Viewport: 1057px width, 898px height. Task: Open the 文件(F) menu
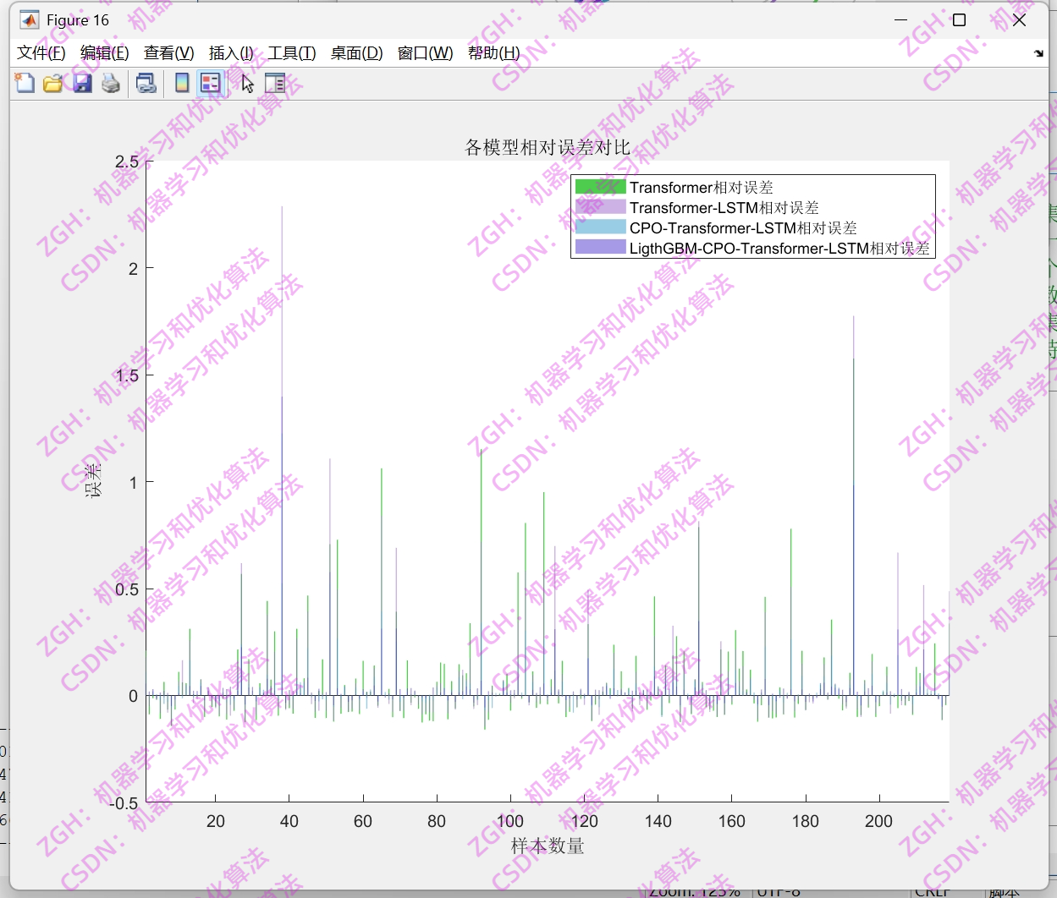41,53
